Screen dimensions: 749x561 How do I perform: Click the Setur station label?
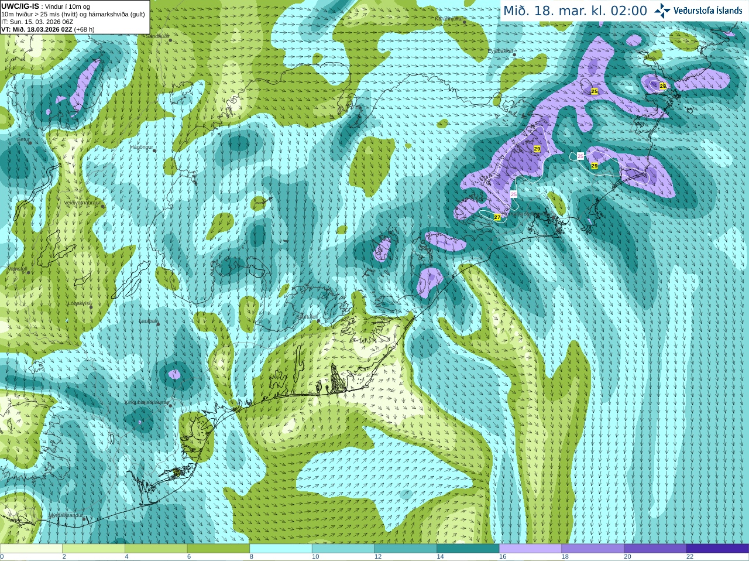coord(23,139)
